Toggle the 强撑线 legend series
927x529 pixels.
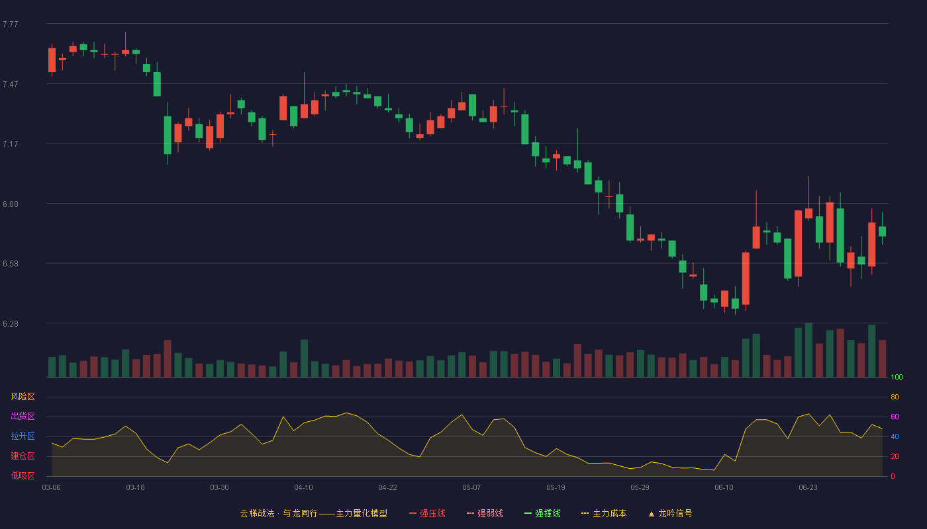542,513
